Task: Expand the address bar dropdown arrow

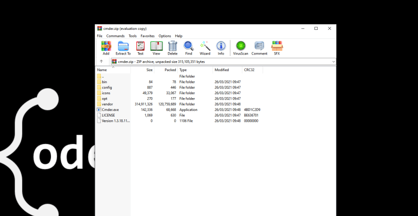Action: click(333, 62)
